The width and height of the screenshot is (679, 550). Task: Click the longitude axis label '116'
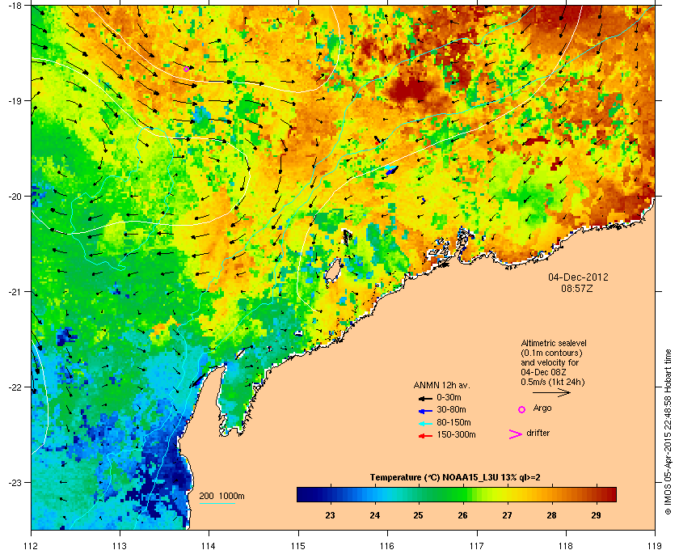pos(387,546)
